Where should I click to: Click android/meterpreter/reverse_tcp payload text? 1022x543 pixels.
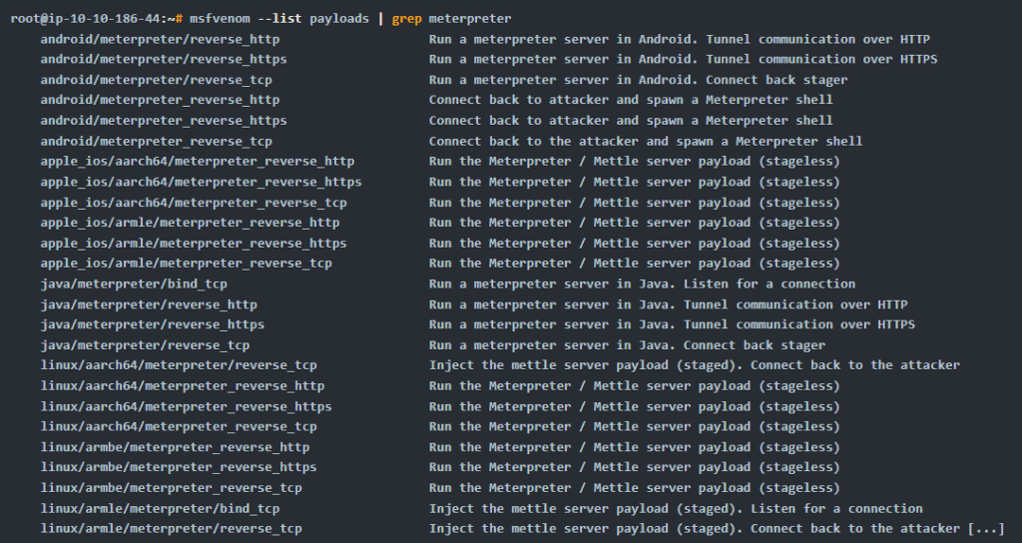click(157, 80)
